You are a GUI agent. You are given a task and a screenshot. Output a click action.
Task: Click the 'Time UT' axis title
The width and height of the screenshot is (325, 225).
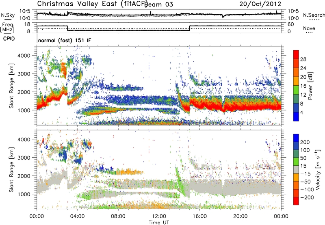(x=159, y=222)
